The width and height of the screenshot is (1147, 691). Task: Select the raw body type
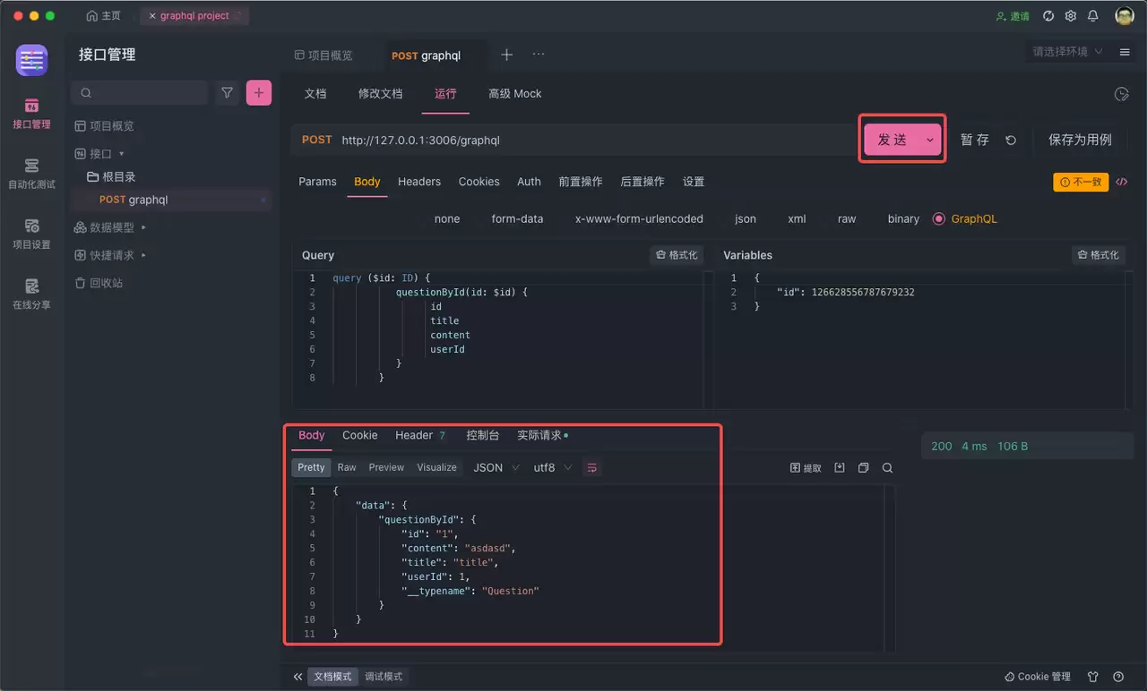tap(847, 218)
